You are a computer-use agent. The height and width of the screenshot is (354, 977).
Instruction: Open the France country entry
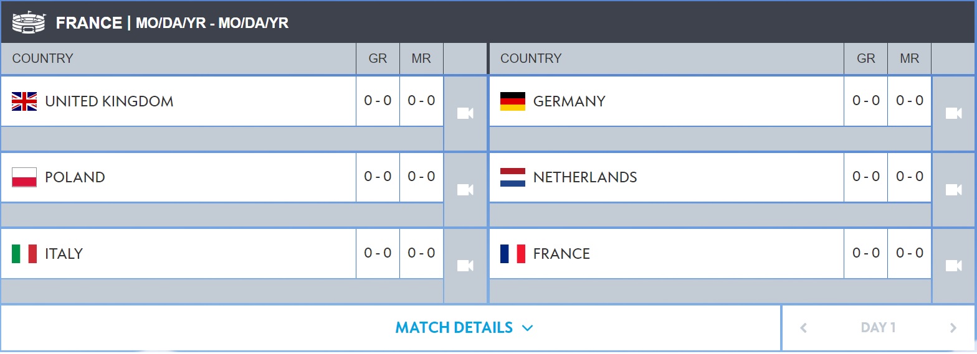coord(667,253)
